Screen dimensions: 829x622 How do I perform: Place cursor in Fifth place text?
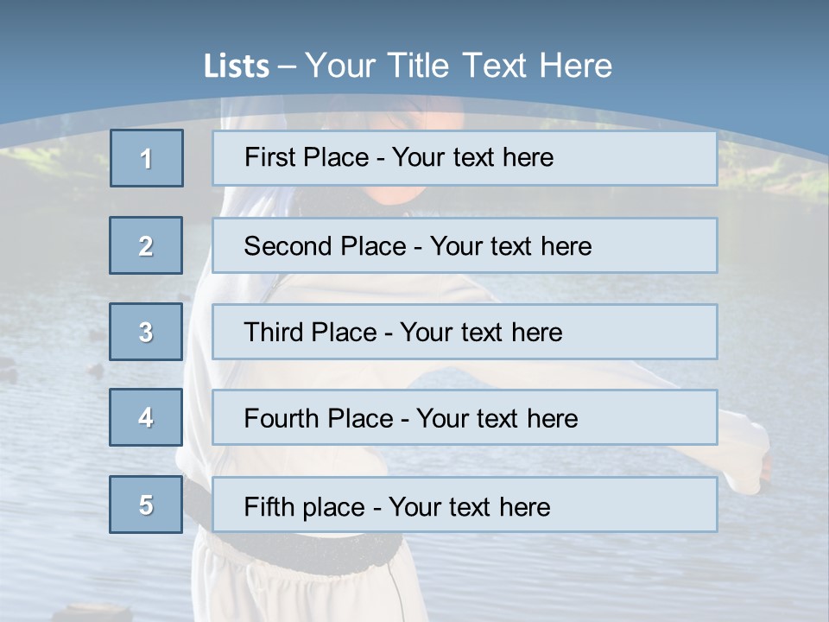click(x=397, y=507)
